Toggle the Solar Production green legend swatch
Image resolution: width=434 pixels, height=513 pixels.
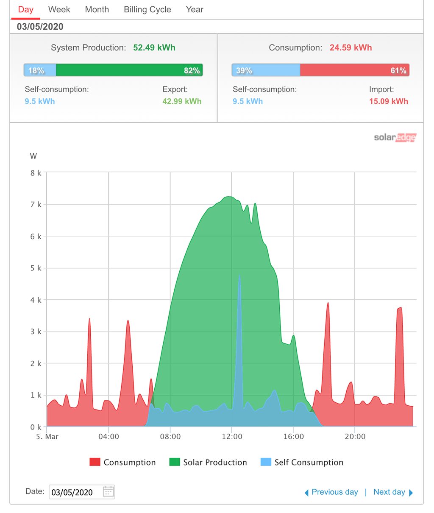(x=175, y=462)
